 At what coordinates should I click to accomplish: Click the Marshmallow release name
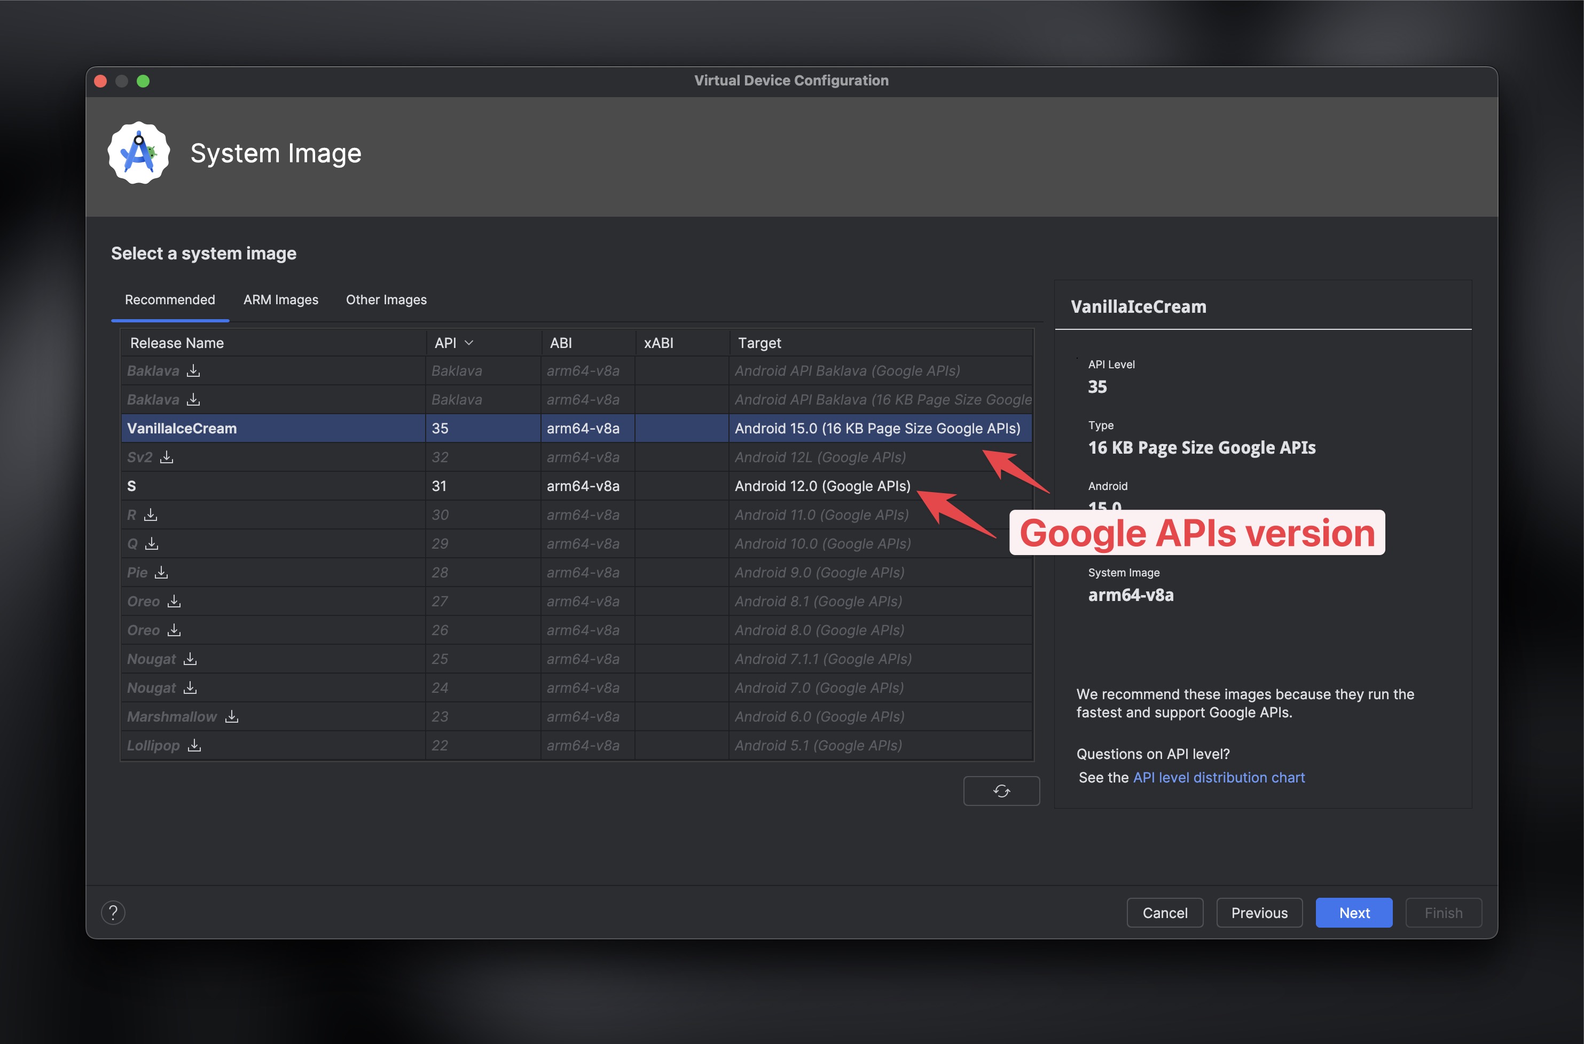pos(172,716)
